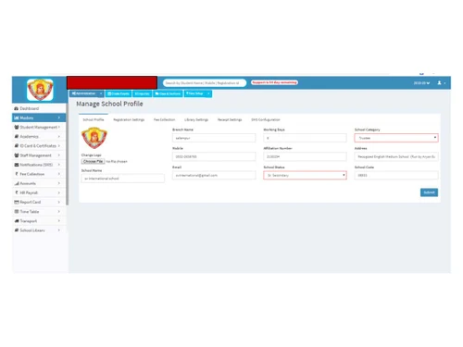Click the school logo image in the profile form
463x347 pixels.
tap(94, 138)
